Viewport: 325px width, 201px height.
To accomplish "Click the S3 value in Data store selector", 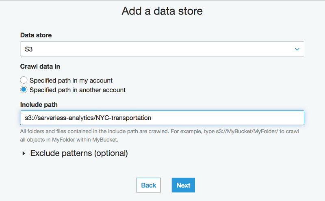I will 29,49.
